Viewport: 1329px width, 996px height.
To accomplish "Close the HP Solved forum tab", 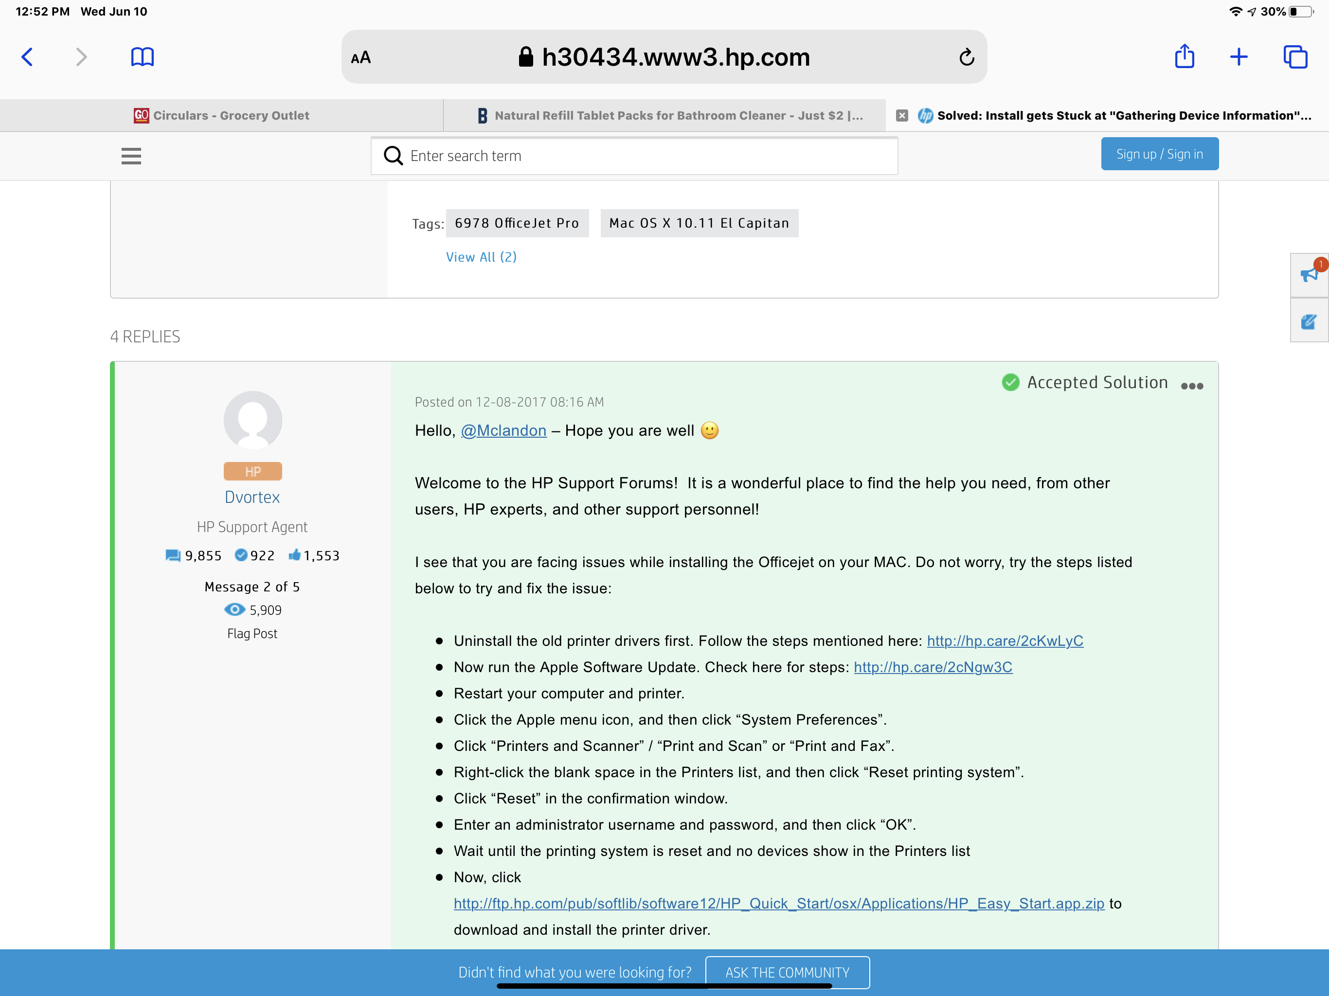I will [901, 115].
